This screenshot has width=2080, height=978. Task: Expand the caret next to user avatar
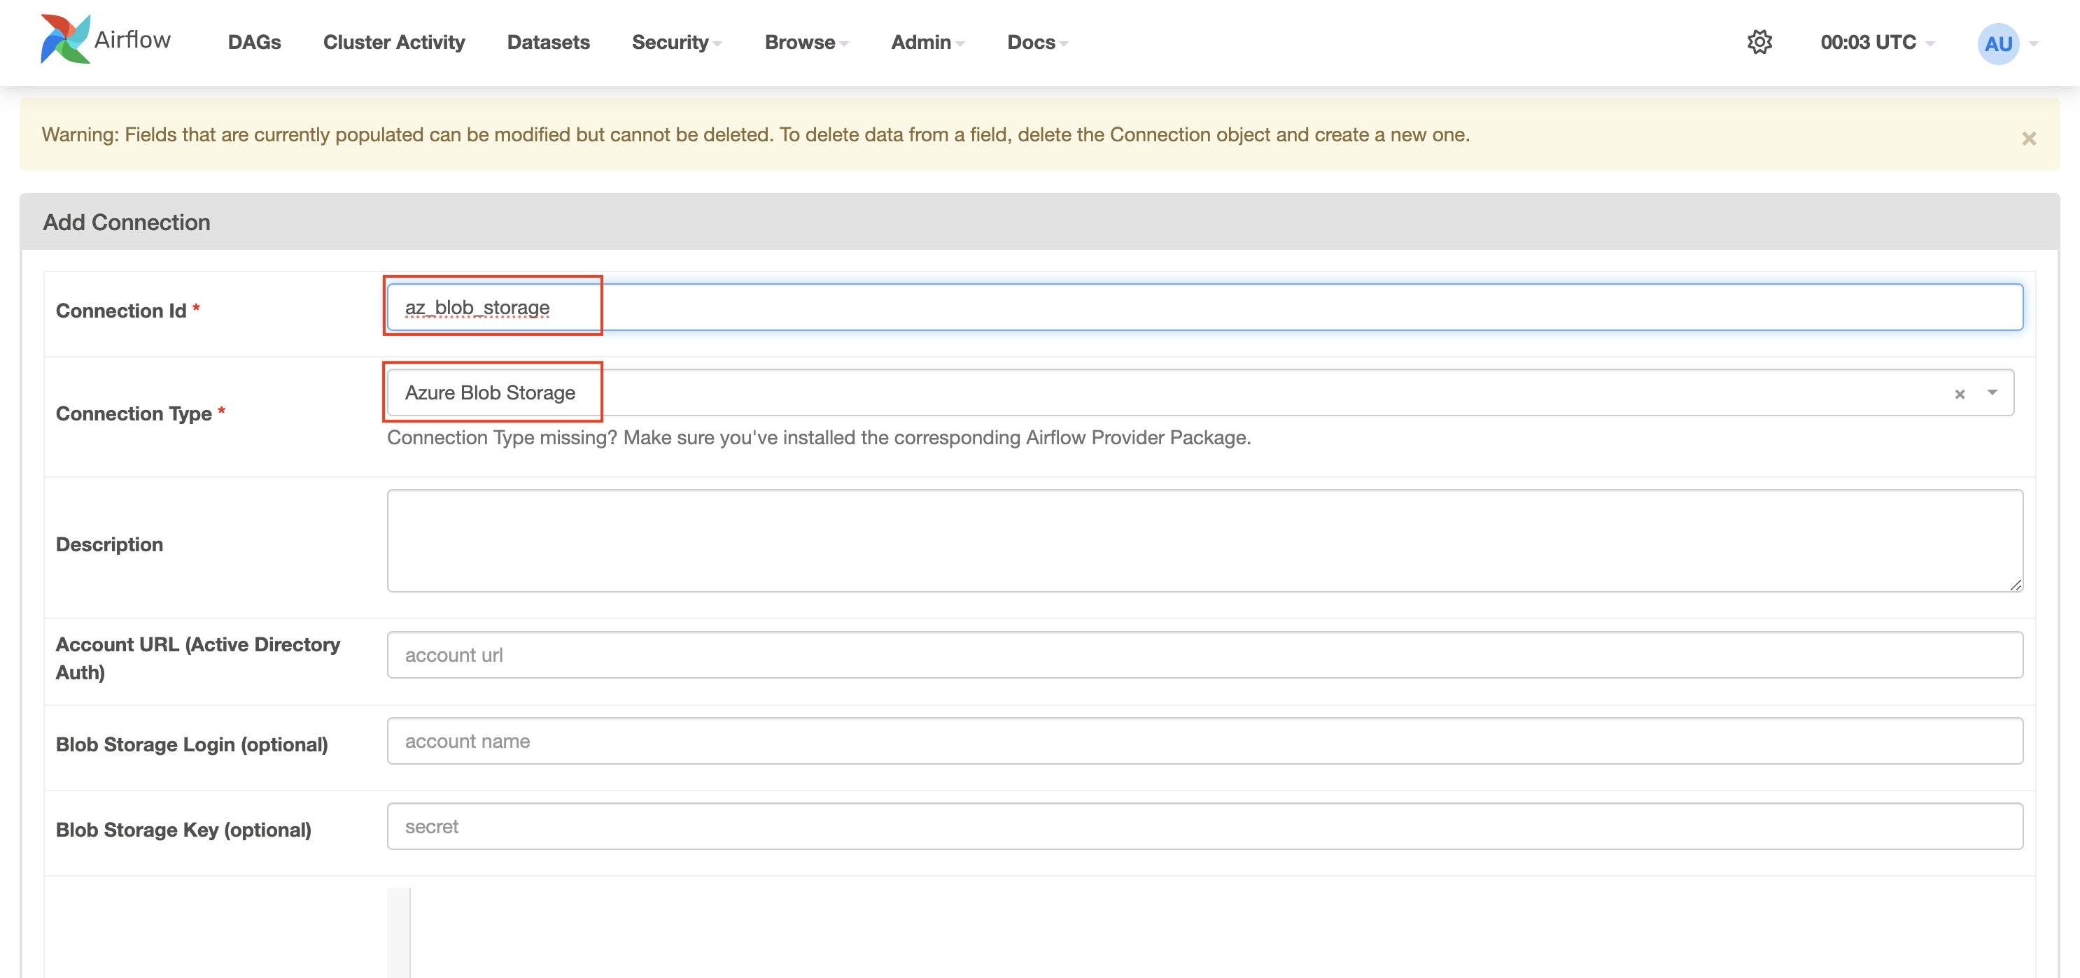point(2033,43)
